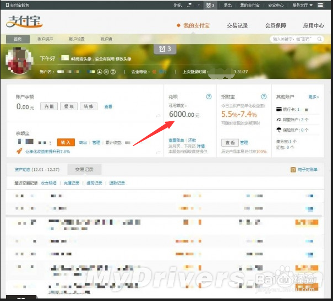Click 充值记录 link
This screenshot has width=333, height=301.
72,183
